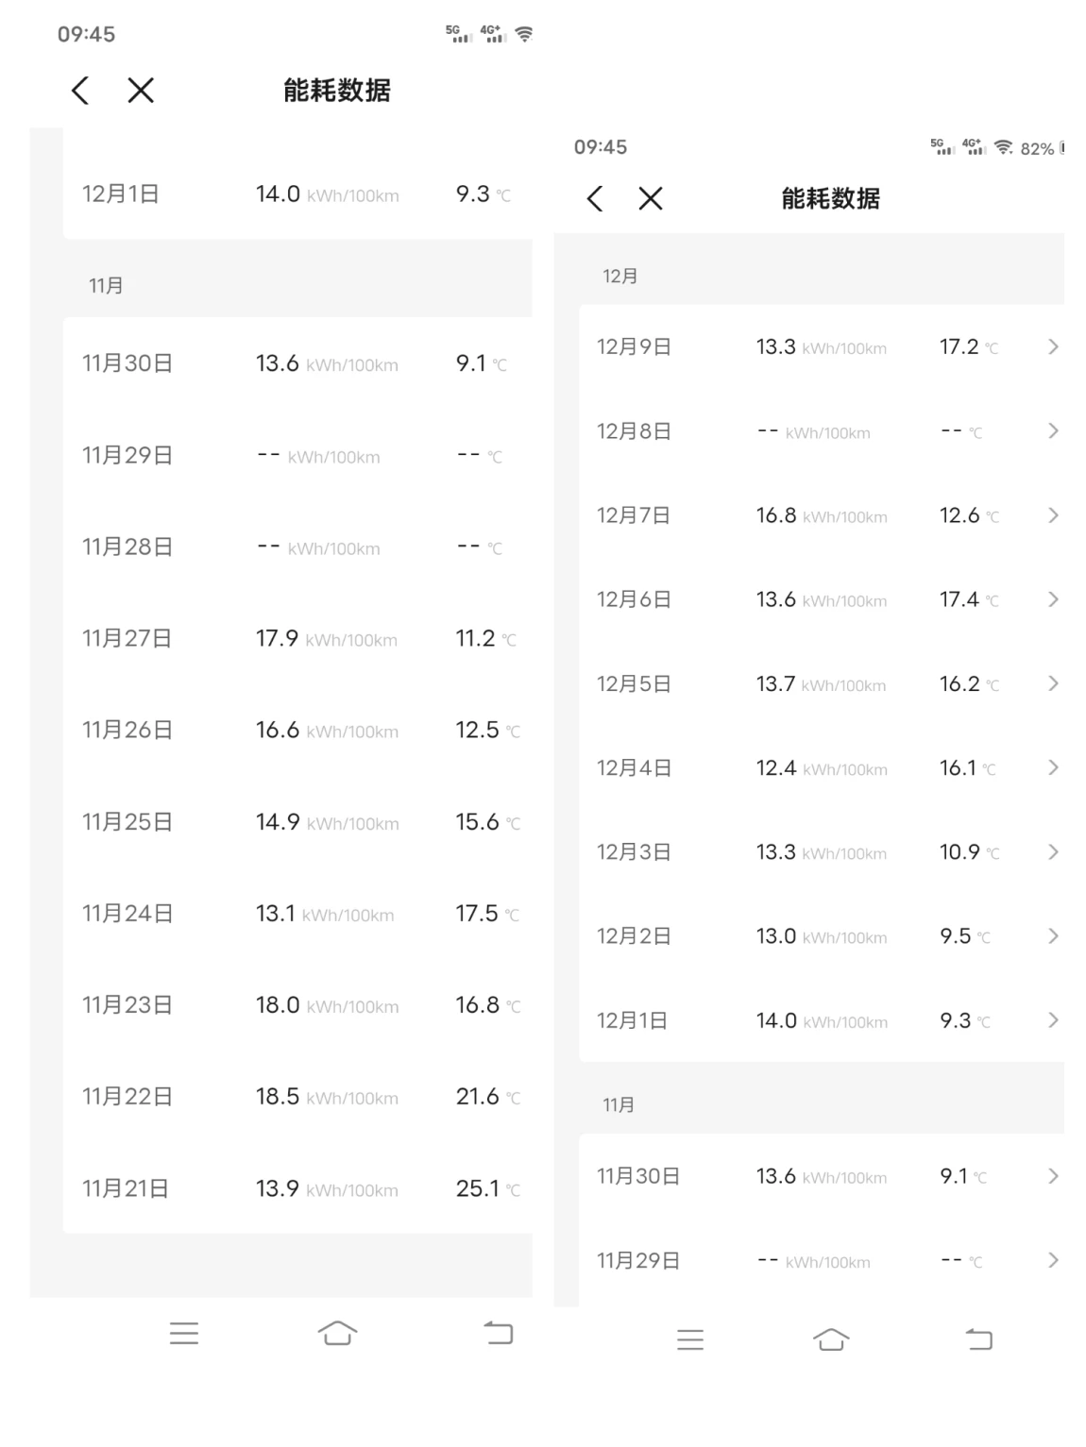The image size is (1086, 1447).
Task: Tap the X close icon in left screen
Action: (141, 91)
